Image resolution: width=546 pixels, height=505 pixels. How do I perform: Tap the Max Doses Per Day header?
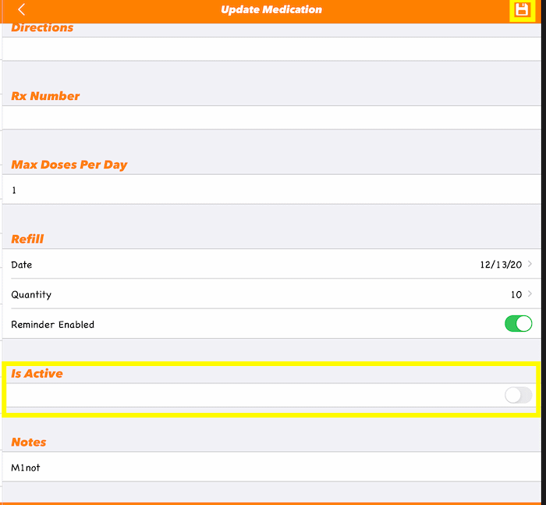pyautogui.click(x=69, y=165)
